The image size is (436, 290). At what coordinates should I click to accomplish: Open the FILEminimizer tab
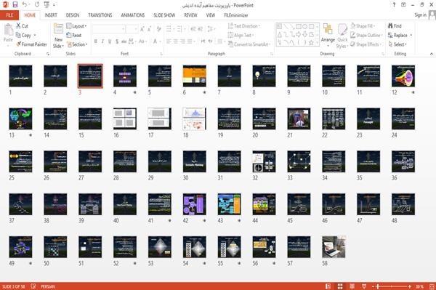(235, 15)
